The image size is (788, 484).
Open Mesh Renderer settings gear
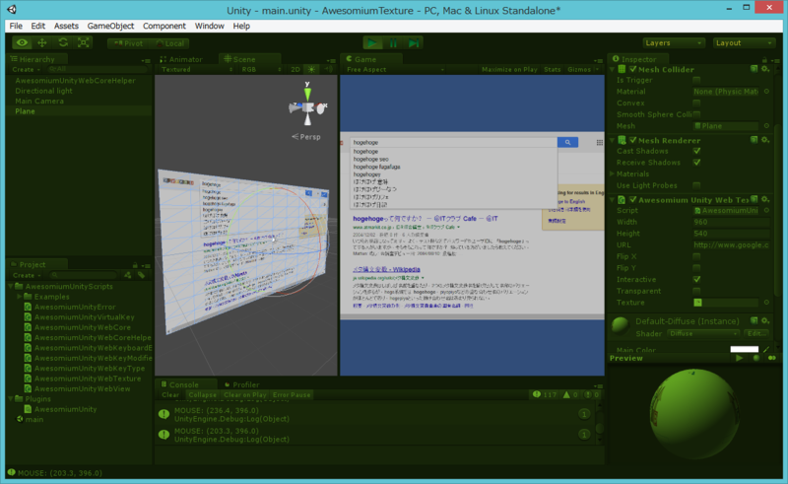[x=765, y=140]
